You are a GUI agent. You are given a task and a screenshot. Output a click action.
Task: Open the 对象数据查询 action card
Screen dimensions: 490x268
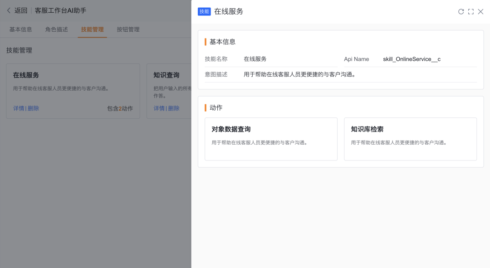click(271, 139)
